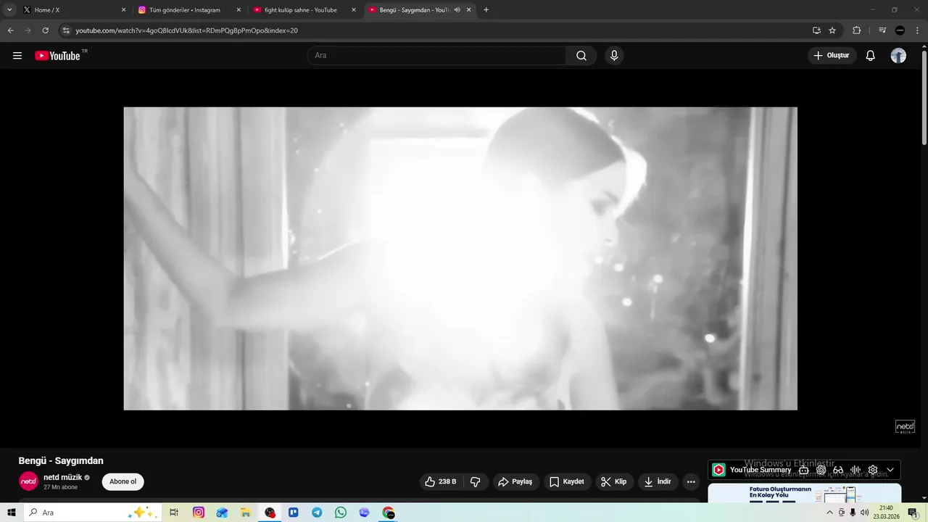
Task: Open the YouTube hamburger guide menu
Action: point(17,56)
